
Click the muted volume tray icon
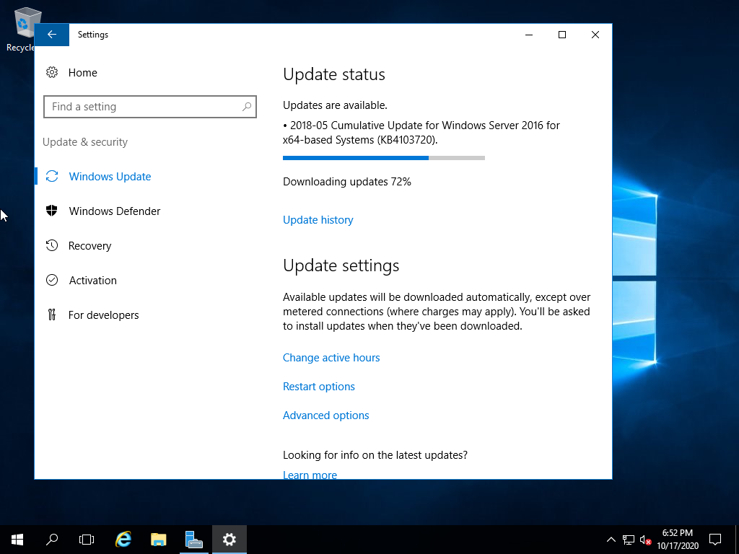tap(646, 540)
